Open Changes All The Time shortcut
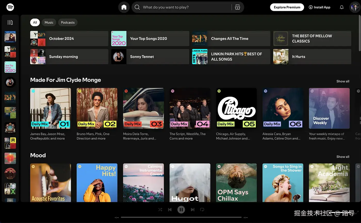 coord(231,39)
